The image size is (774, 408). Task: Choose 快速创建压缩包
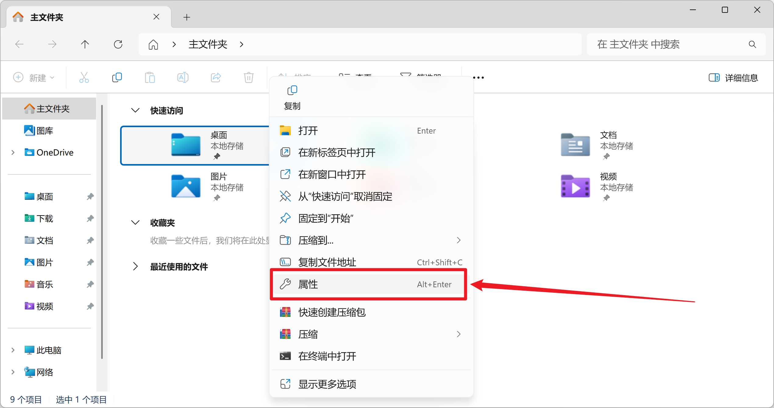click(371, 313)
